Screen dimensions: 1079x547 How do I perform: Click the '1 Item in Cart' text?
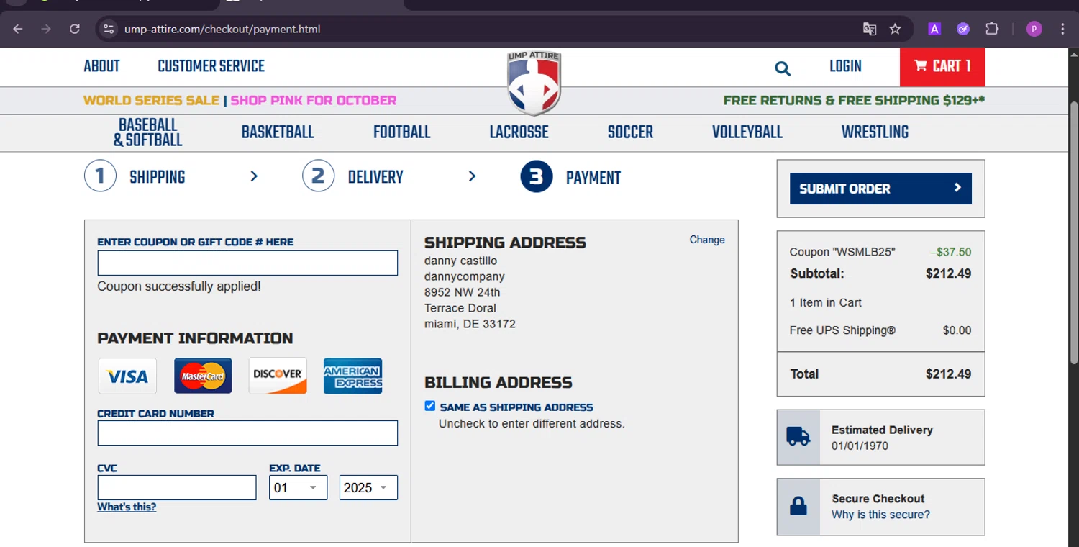coord(826,302)
